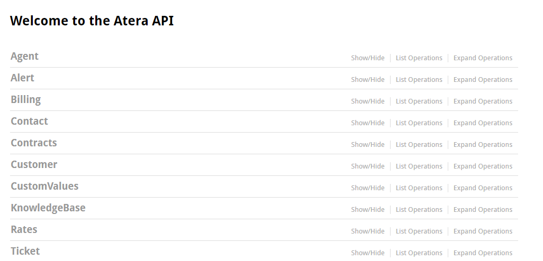Show/Hide the Customer section

pos(367,166)
